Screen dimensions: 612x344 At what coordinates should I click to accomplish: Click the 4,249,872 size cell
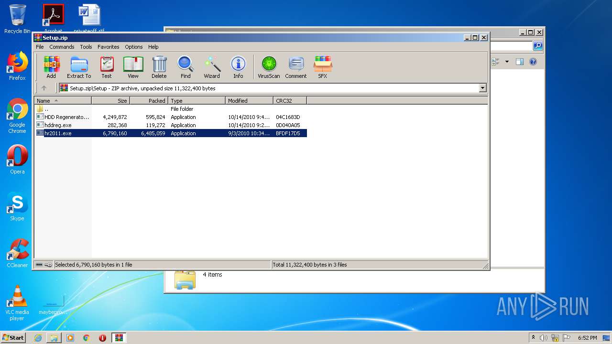click(115, 117)
